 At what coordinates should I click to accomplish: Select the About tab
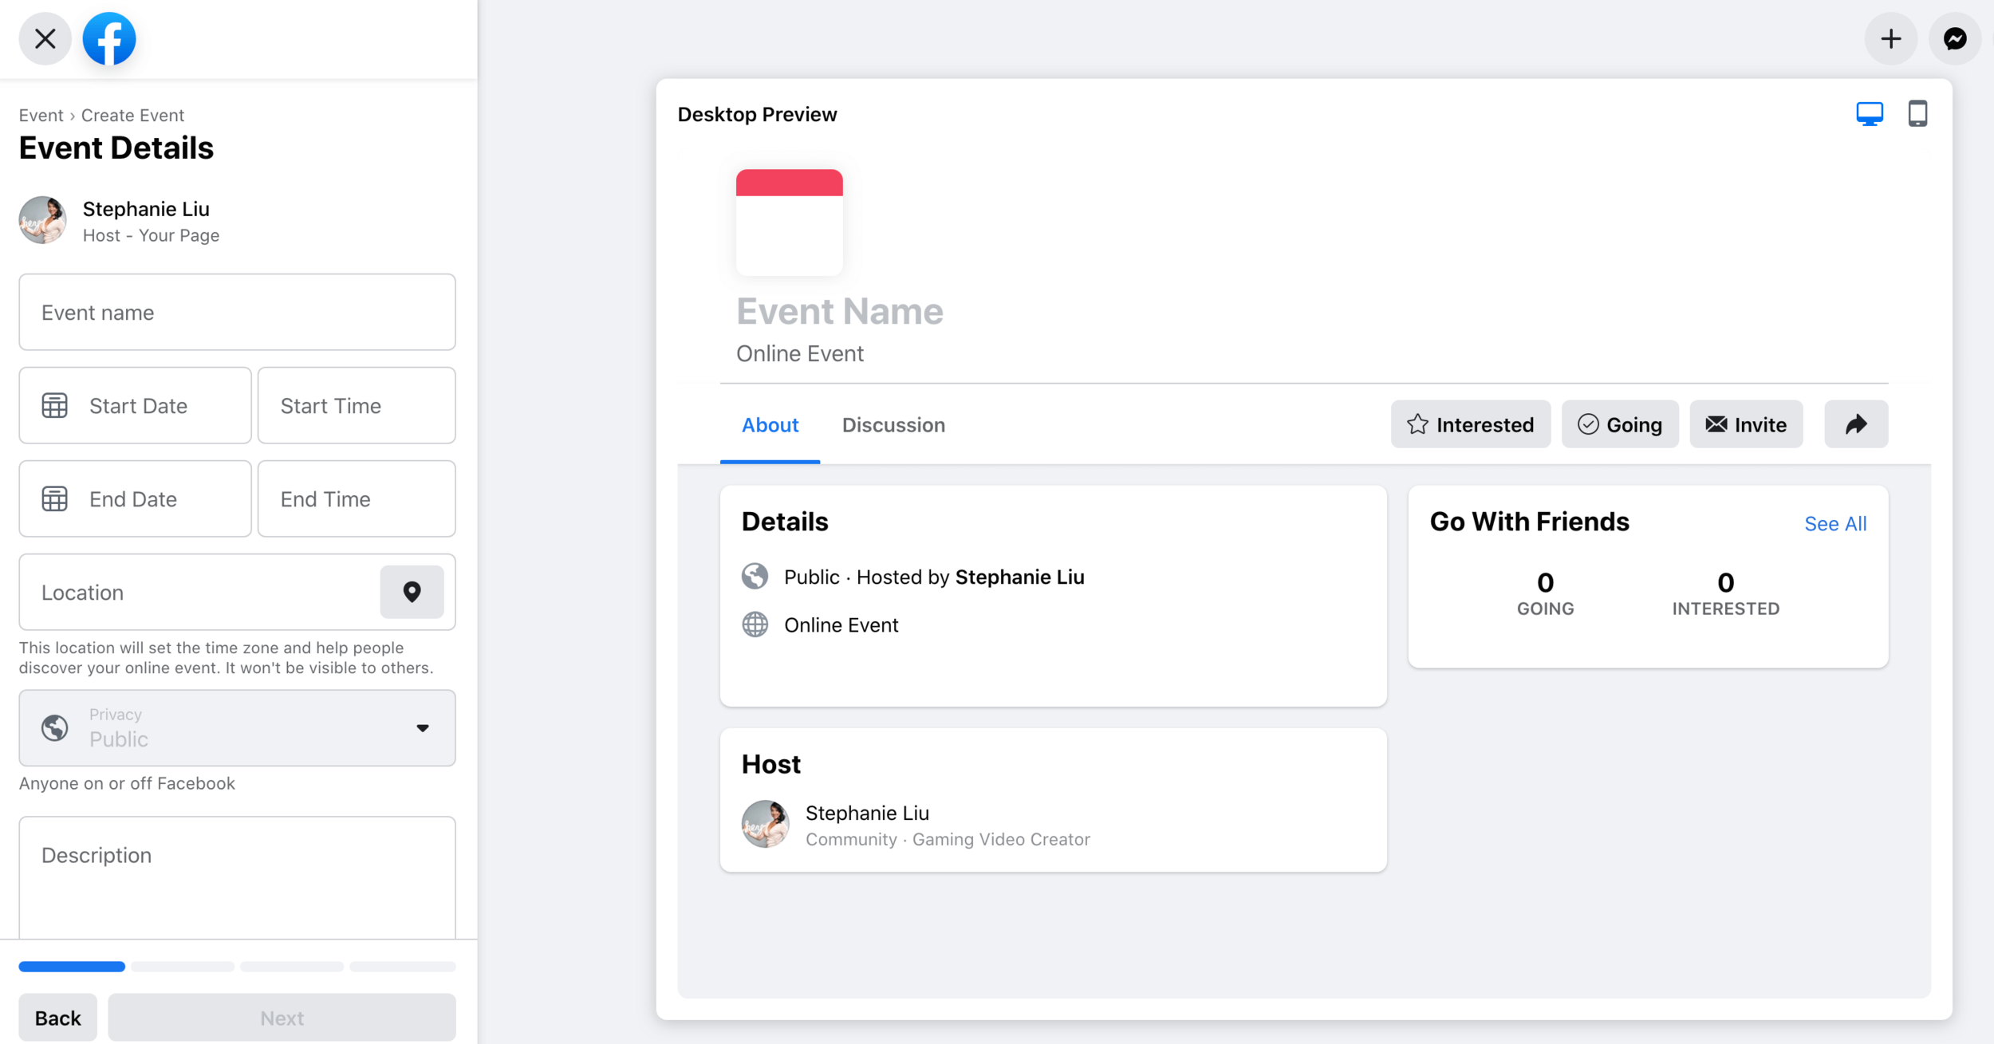tap(770, 425)
